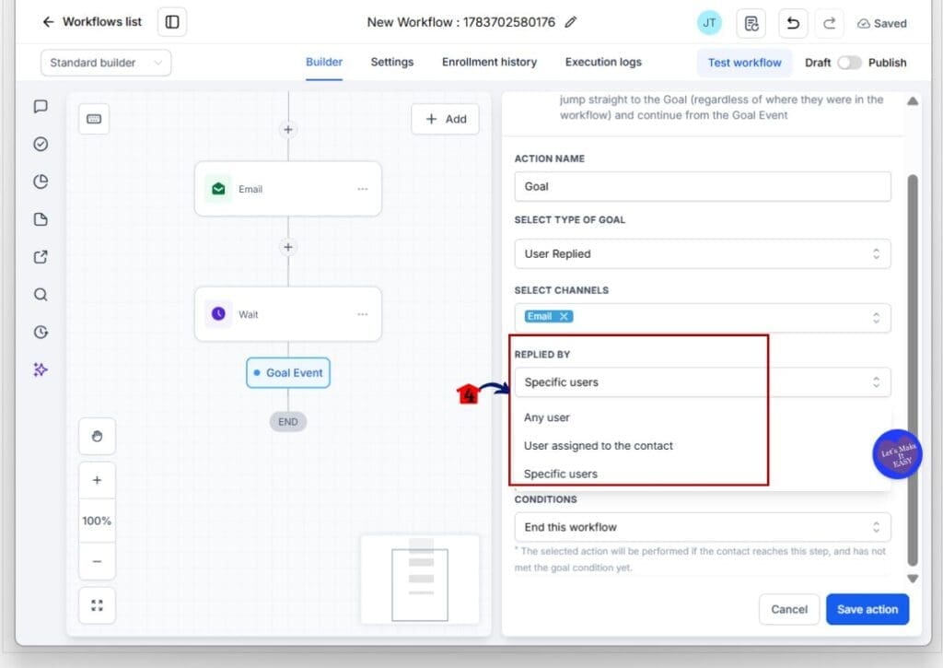
Task: Zoom in on the canvas
Action: pos(97,480)
